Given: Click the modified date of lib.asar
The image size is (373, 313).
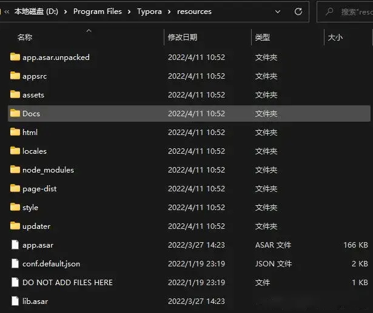Looking at the screenshot, I should click(x=197, y=301).
